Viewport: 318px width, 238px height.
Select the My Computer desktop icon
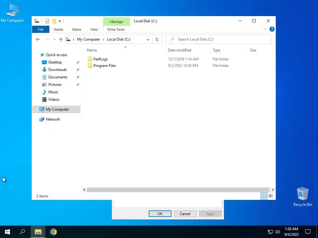(x=12, y=13)
